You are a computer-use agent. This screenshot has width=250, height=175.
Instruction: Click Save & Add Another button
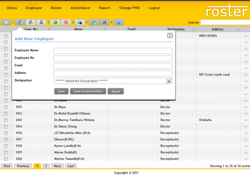[x=88, y=91]
